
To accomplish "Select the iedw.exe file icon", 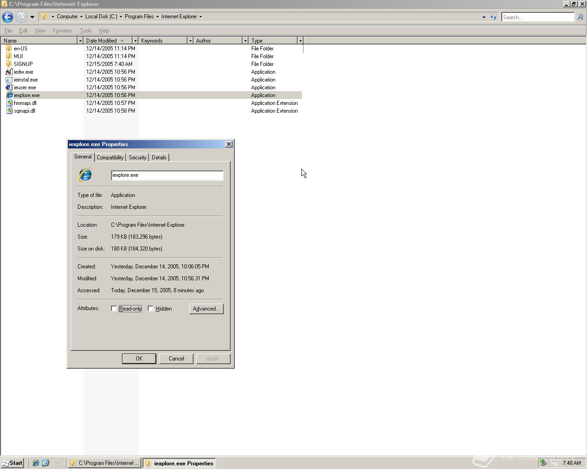I will 9,71.
